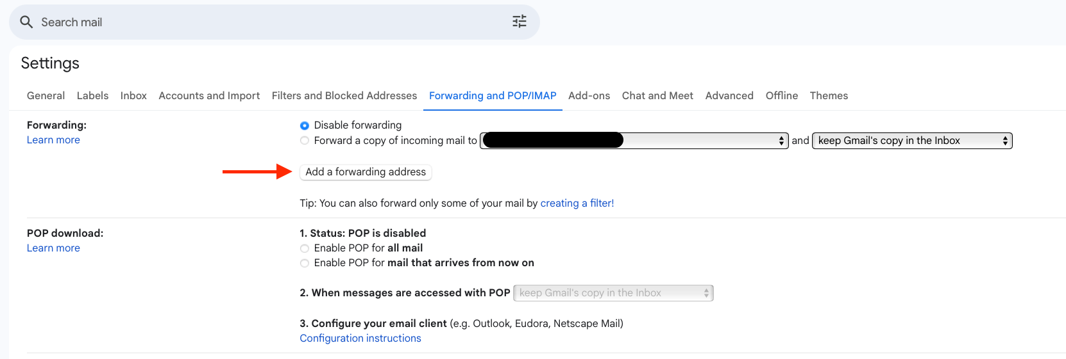Open the creating a filter link
The image size is (1066, 359).
point(577,203)
